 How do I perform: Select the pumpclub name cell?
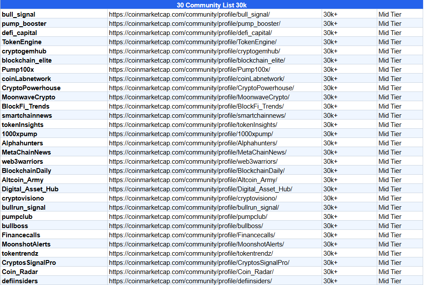coord(54,217)
